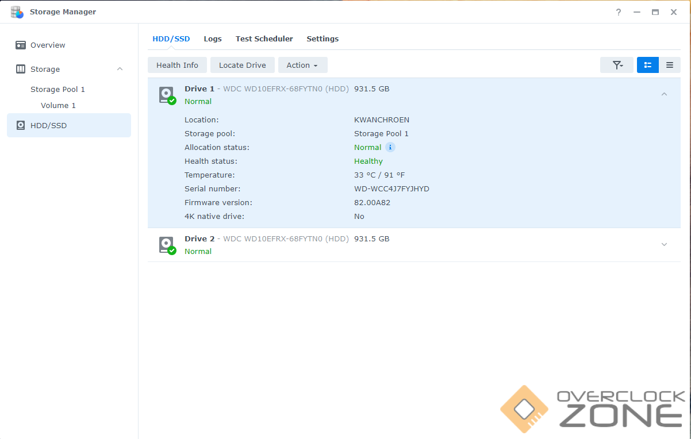The height and width of the screenshot is (439, 691).
Task: Open the help question mark icon
Action: tap(619, 12)
